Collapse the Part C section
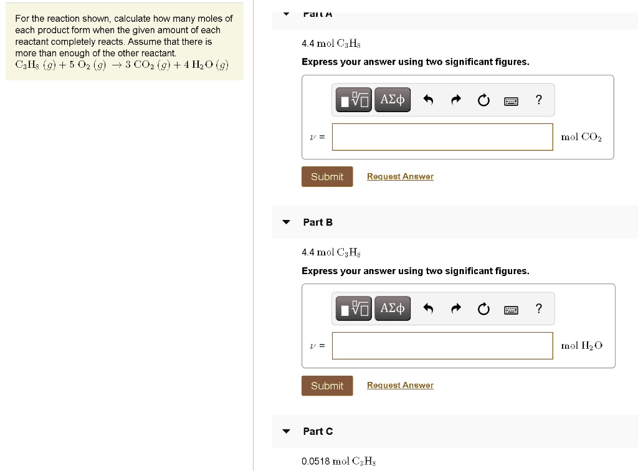This screenshot has height=471, width=638. 285,431
